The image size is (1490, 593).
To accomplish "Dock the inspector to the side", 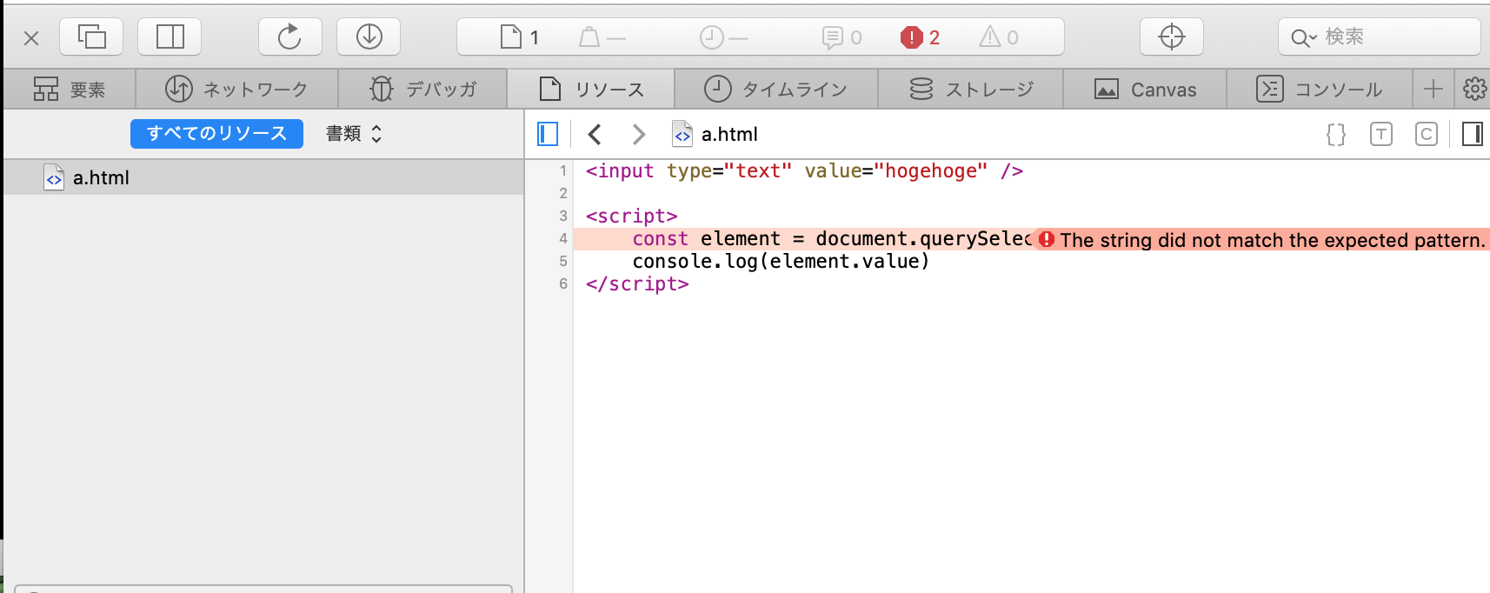I will [x=170, y=37].
